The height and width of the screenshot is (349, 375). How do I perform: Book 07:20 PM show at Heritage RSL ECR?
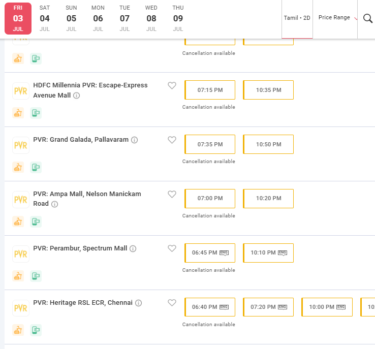click(x=268, y=307)
